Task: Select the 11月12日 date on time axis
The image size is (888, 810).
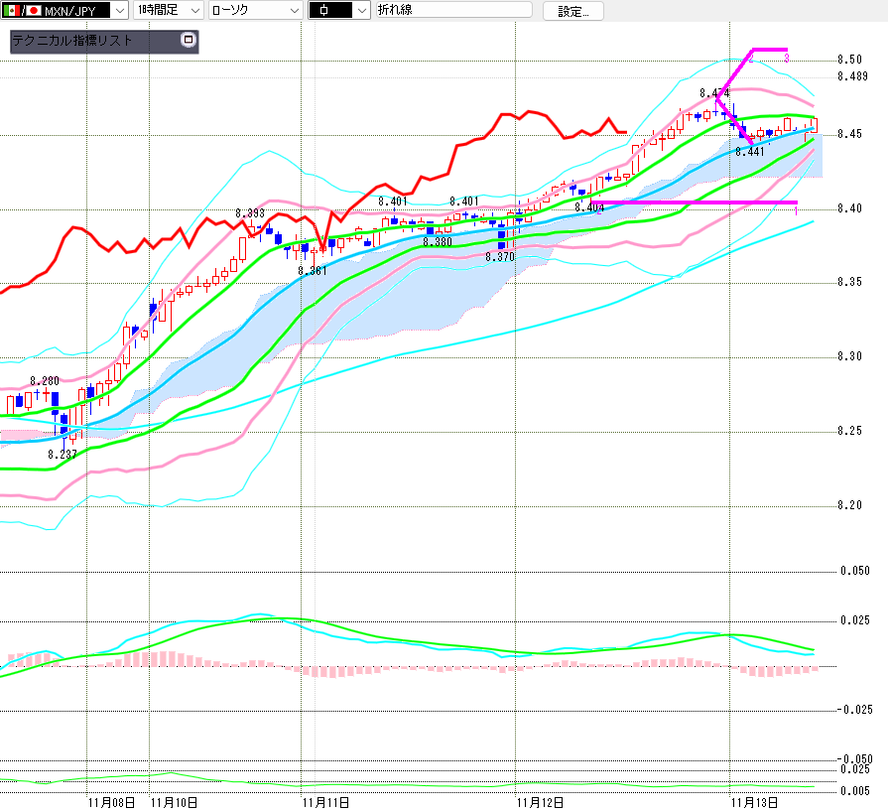Action: click(541, 800)
